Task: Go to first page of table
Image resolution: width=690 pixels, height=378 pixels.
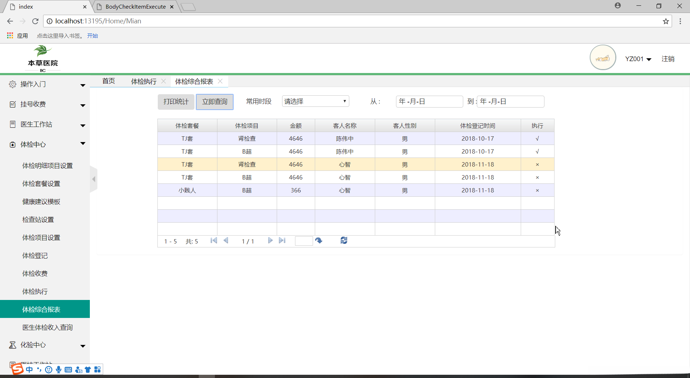Action: (213, 241)
